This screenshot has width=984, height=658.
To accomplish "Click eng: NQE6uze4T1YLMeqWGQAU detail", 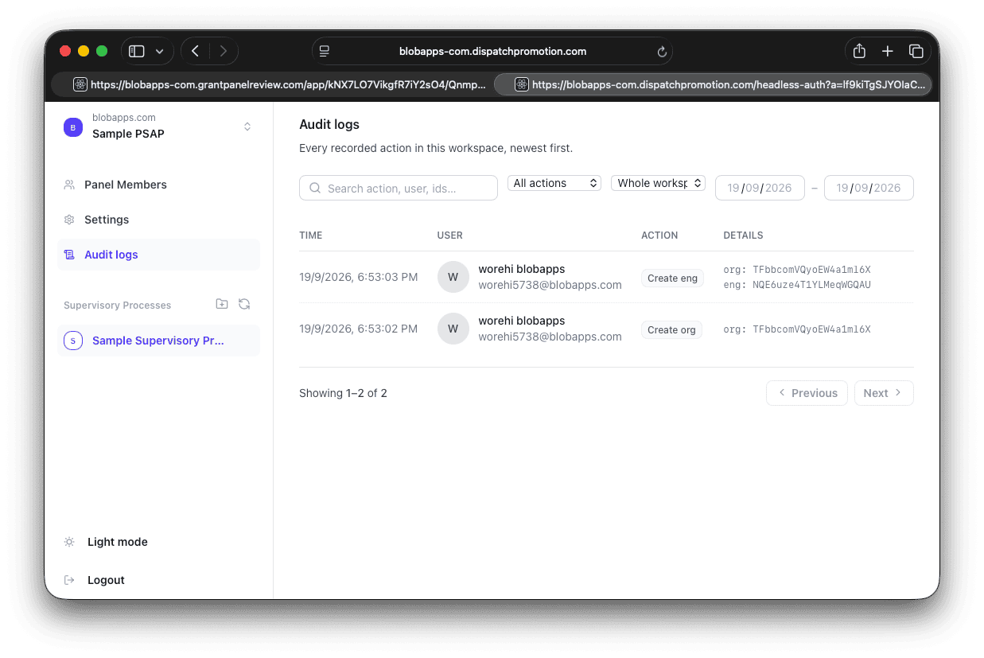I will coord(797,285).
